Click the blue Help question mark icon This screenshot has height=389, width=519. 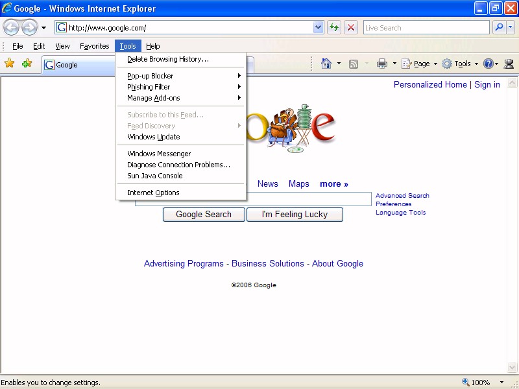pos(488,64)
